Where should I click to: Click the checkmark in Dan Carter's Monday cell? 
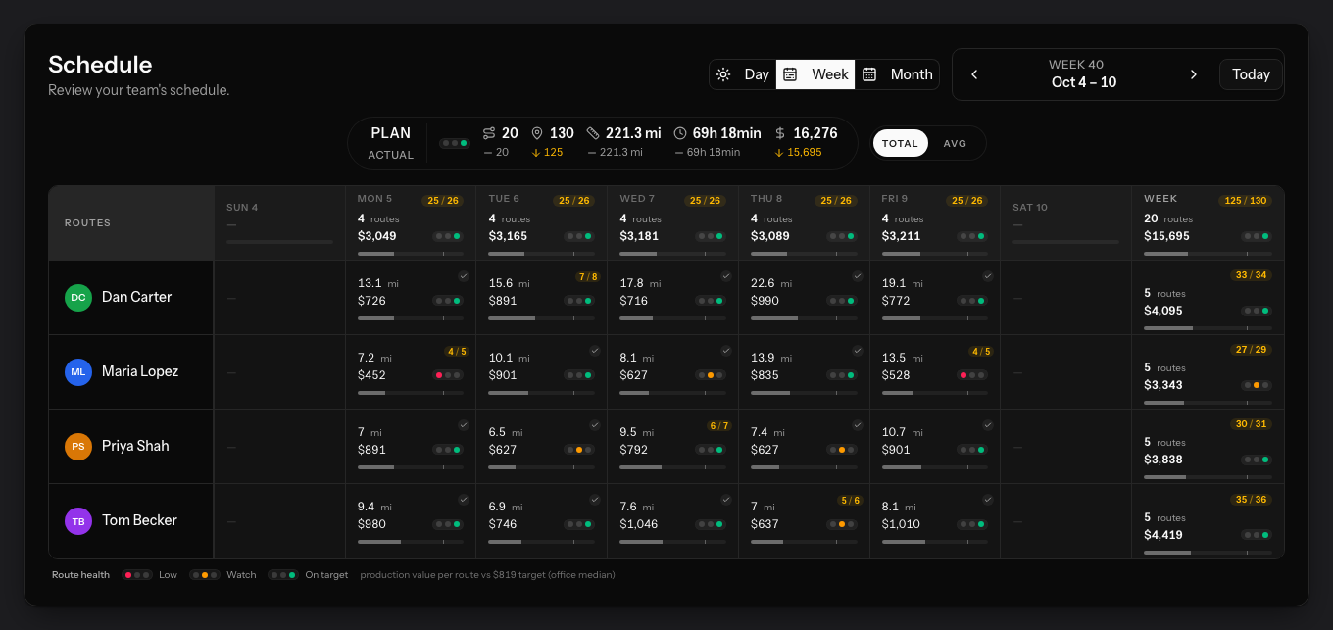pyautogui.click(x=464, y=276)
